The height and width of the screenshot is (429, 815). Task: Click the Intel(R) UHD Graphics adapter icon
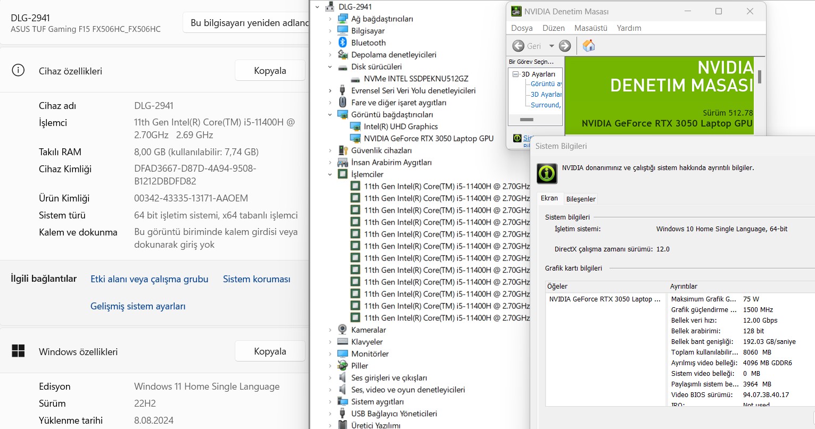355,127
